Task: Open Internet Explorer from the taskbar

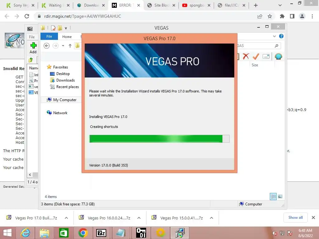Action: coord(25,233)
